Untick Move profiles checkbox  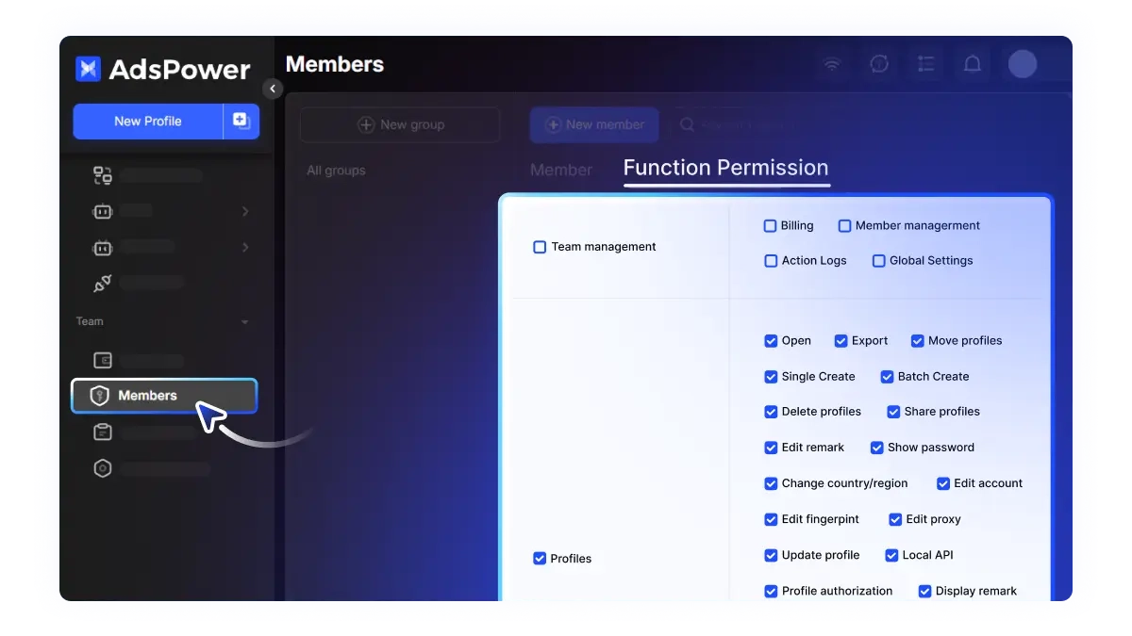[917, 341]
